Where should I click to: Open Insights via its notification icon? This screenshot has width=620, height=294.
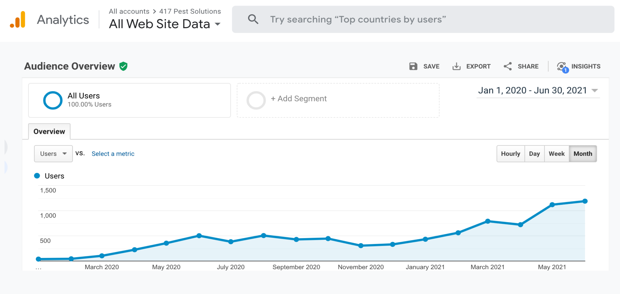pos(562,67)
